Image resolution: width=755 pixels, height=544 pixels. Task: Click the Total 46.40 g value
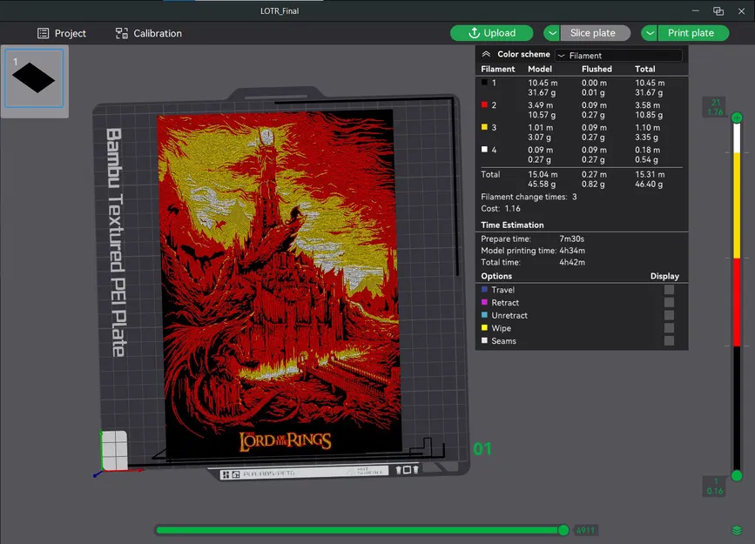[x=649, y=184]
